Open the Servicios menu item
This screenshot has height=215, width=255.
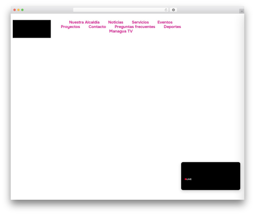(x=140, y=22)
